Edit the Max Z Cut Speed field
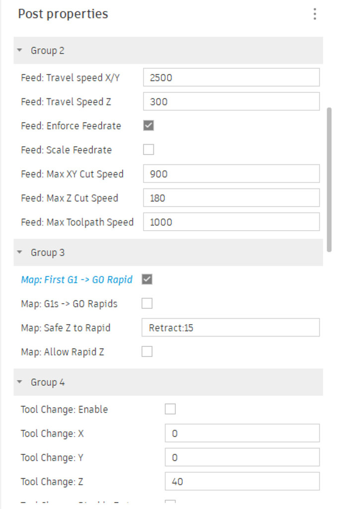 point(231,198)
